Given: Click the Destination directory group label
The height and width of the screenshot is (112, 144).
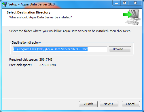Looking at the screenshot, I should point(26,43).
